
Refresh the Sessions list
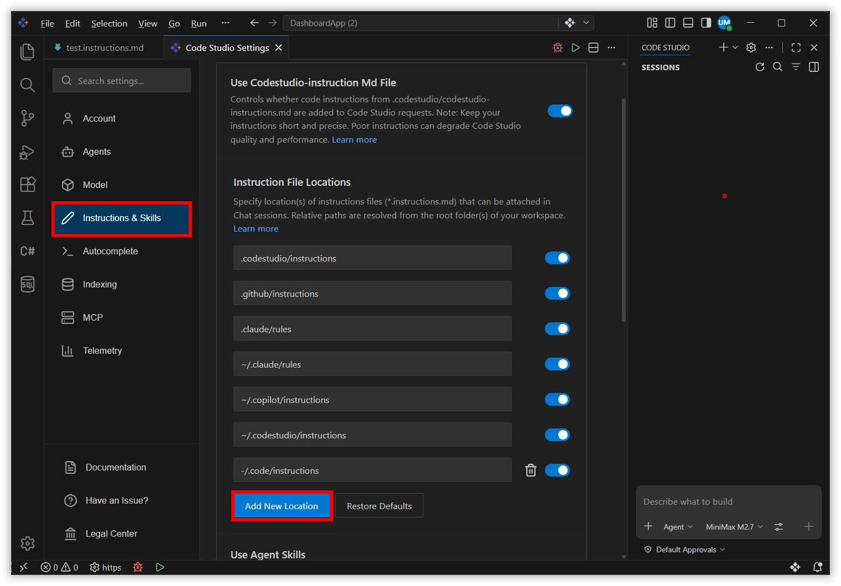tap(760, 67)
